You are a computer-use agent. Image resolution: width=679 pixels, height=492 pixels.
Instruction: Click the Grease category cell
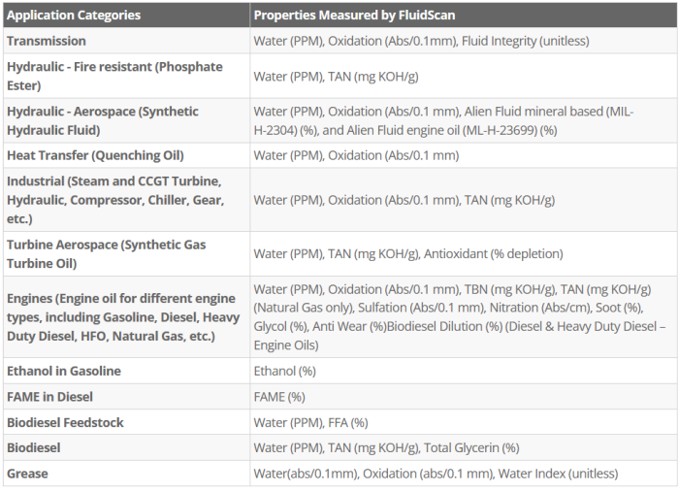[27, 474]
